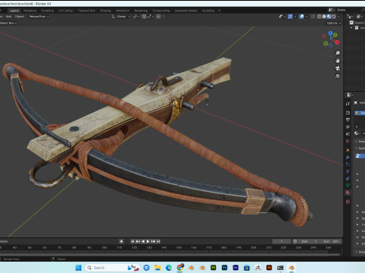Open the Object Constraints properties tab
The height and width of the screenshot is (273, 365).
(x=348, y=178)
